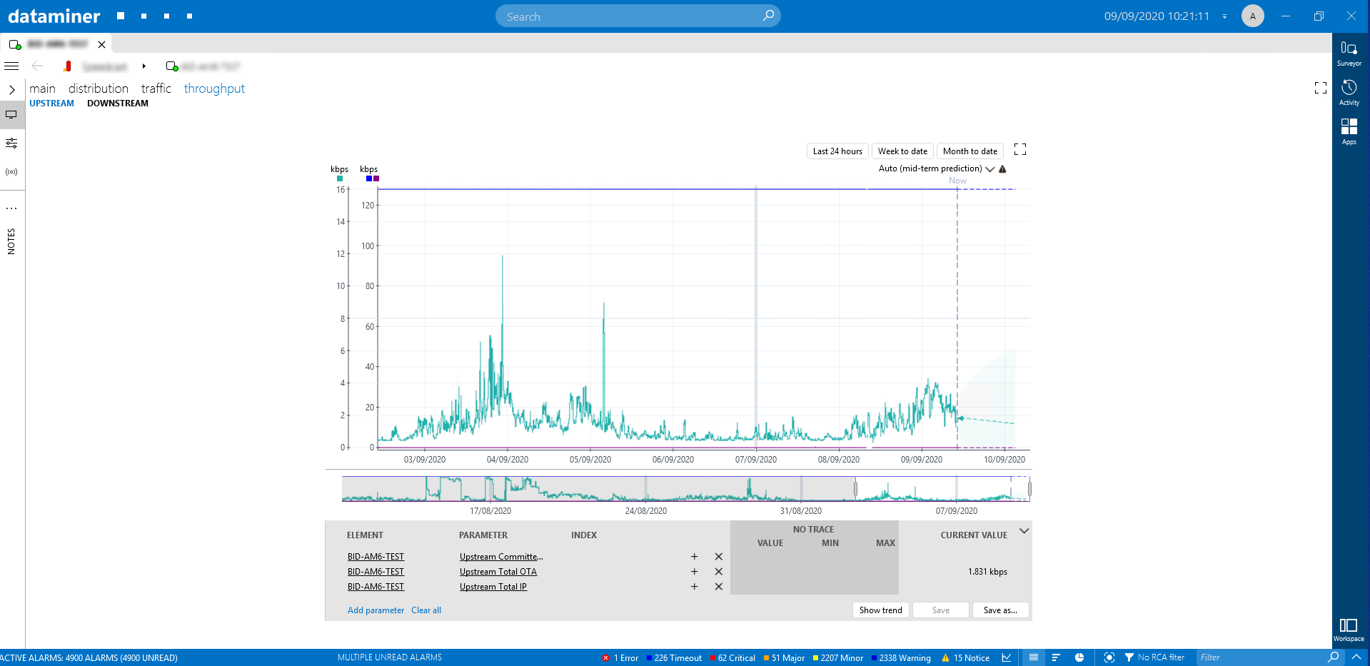
Task: Select the settings sliders sidebar icon
Action: tap(11, 143)
